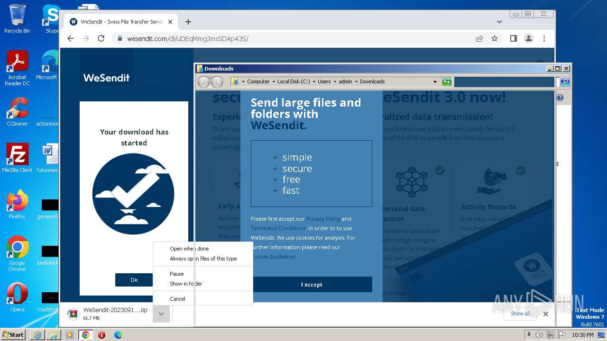The height and width of the screenshot is (341, 607).
Task: Click the address bar URL
Action: coord(188,39)
